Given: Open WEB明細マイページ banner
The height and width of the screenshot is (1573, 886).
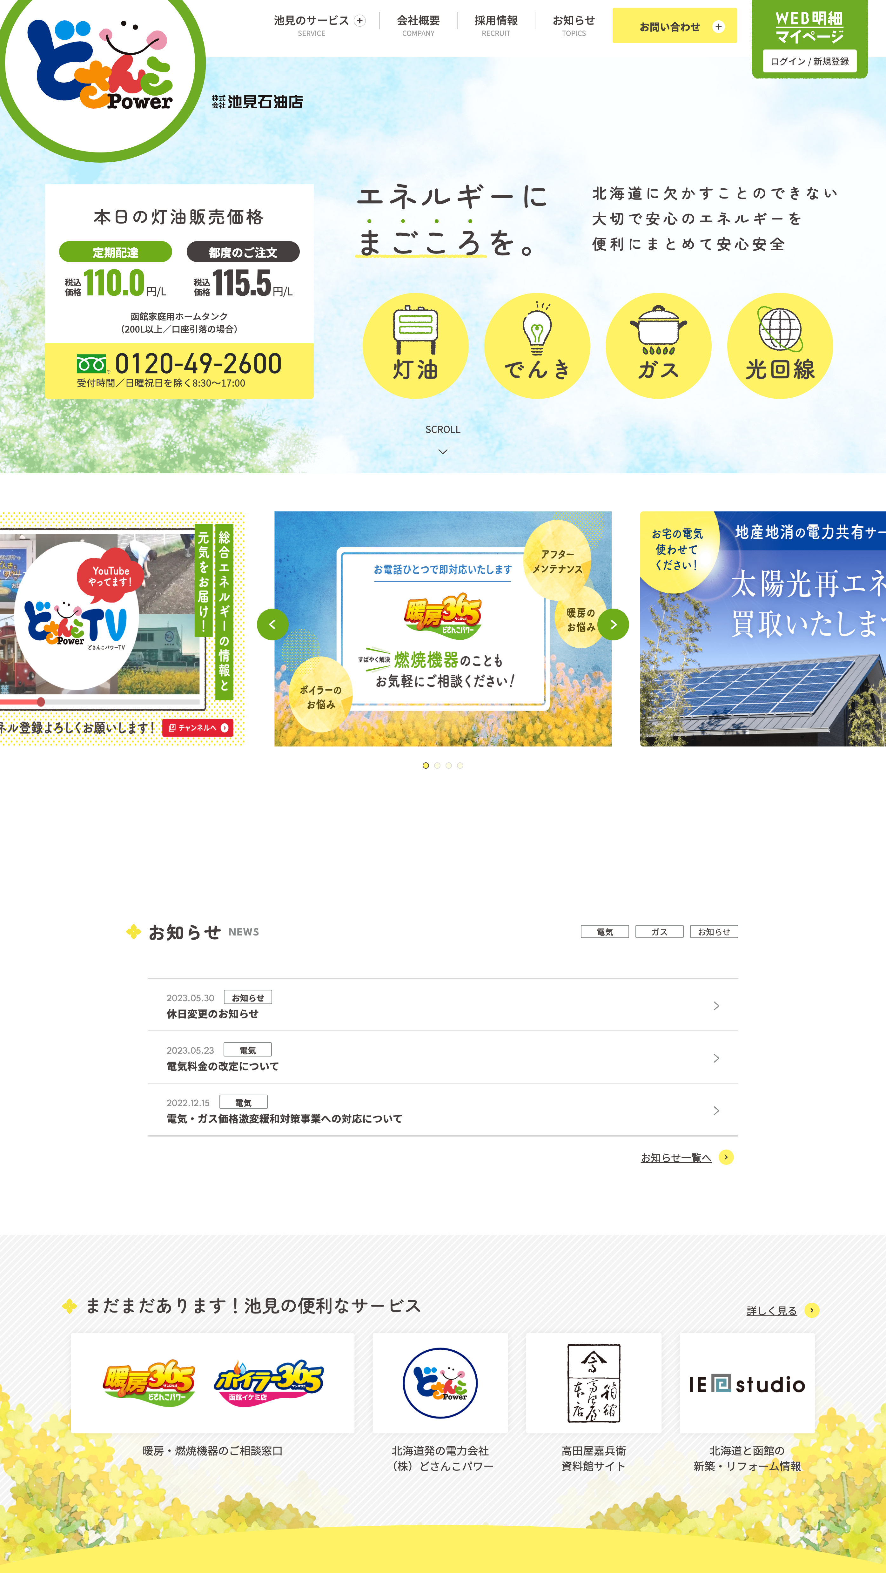Looking at the screenshot, I should point(810,39).
